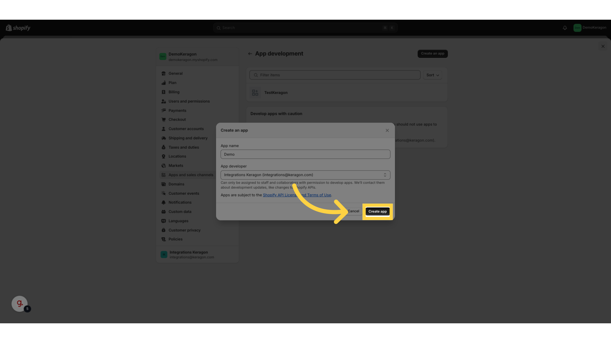611x343 pixels.
Task: Open the Sort dropdown
Action: pos(432,75)
